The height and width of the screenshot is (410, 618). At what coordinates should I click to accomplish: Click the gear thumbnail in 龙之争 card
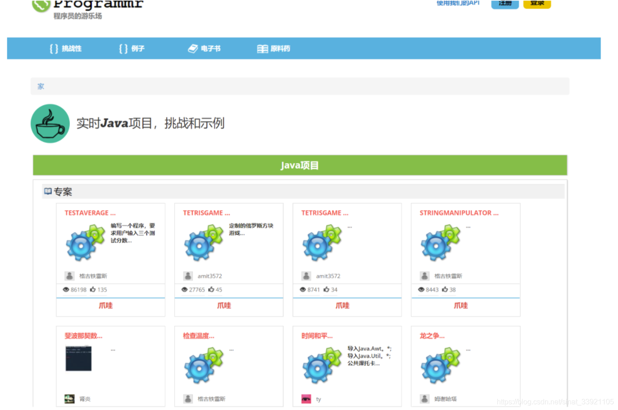tap(440, 365)
